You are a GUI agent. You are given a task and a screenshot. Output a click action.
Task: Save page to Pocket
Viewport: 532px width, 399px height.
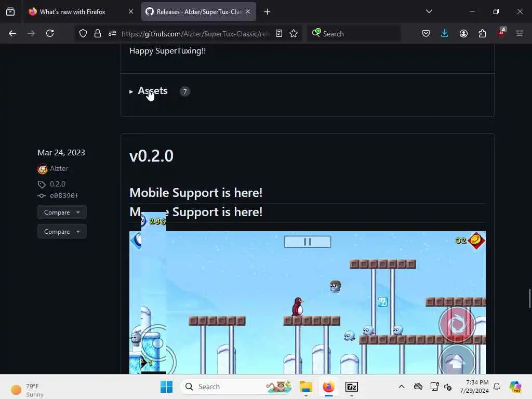426,34
